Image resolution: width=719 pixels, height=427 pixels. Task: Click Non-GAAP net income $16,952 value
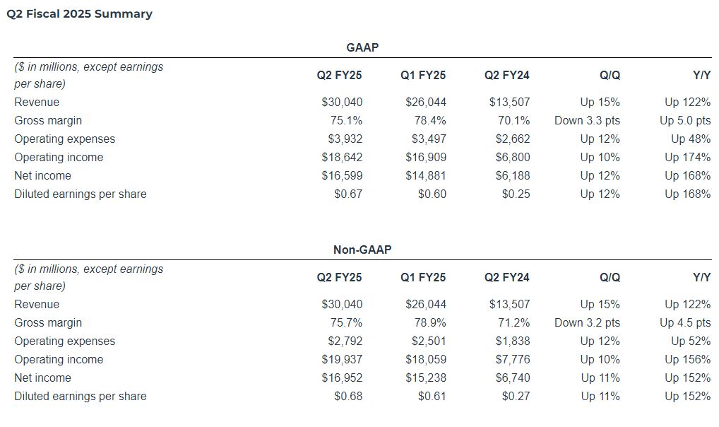[x=342, y=378]
